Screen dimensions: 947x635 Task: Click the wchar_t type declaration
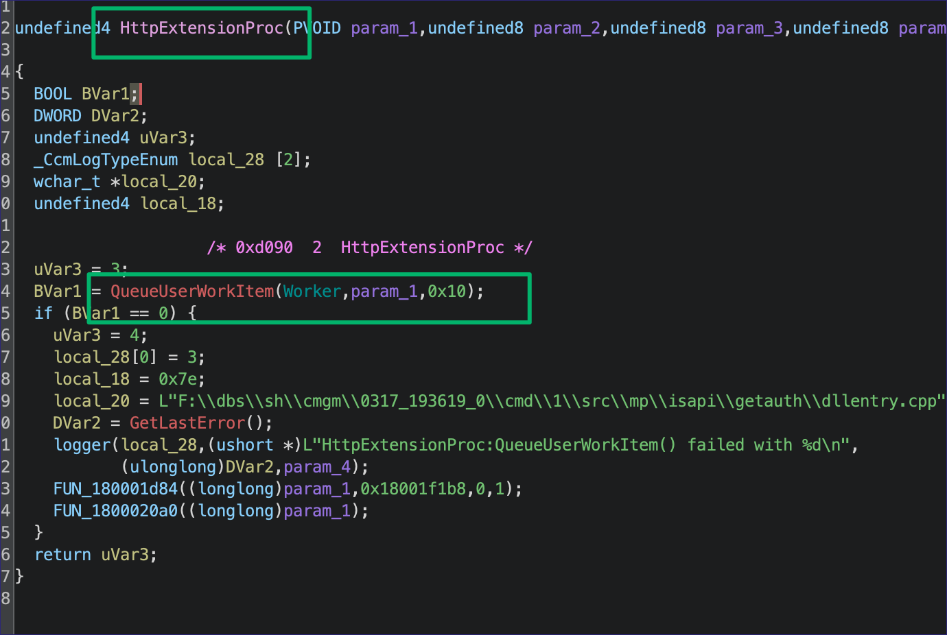pyautogui.click(x=67, y=182)
